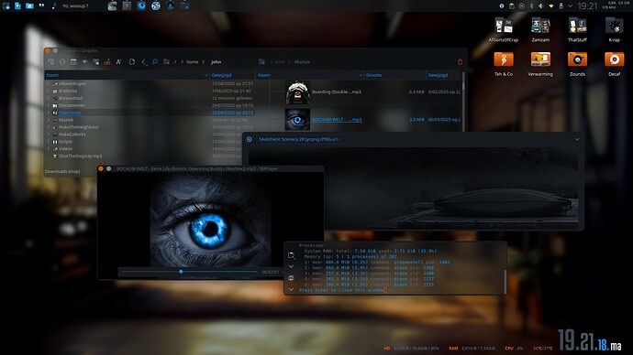Open Krap desktop folder
Viewport: 633px width, 355px height.
[x=614, y=30]
